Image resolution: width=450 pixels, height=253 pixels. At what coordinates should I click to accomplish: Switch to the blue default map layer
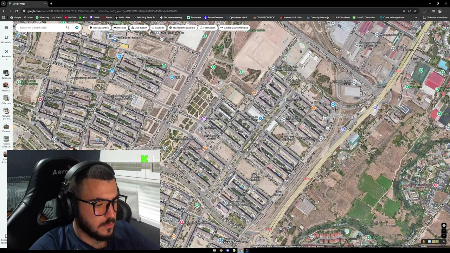[x=429, y=242]
